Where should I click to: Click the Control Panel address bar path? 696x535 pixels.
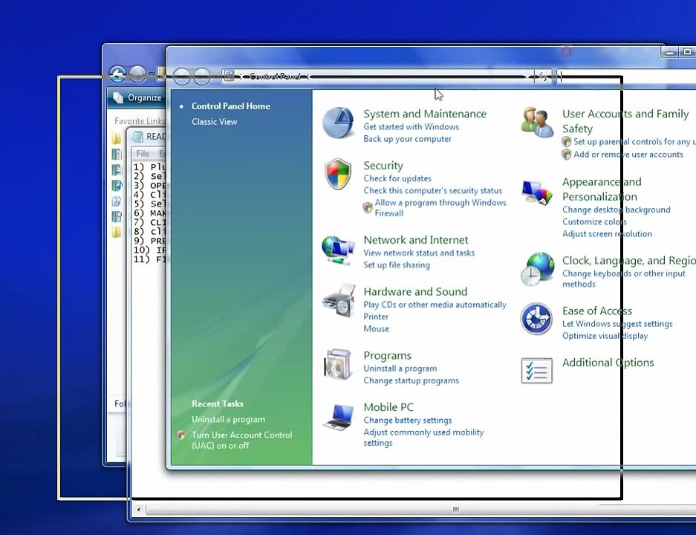[x=275, y=77]
